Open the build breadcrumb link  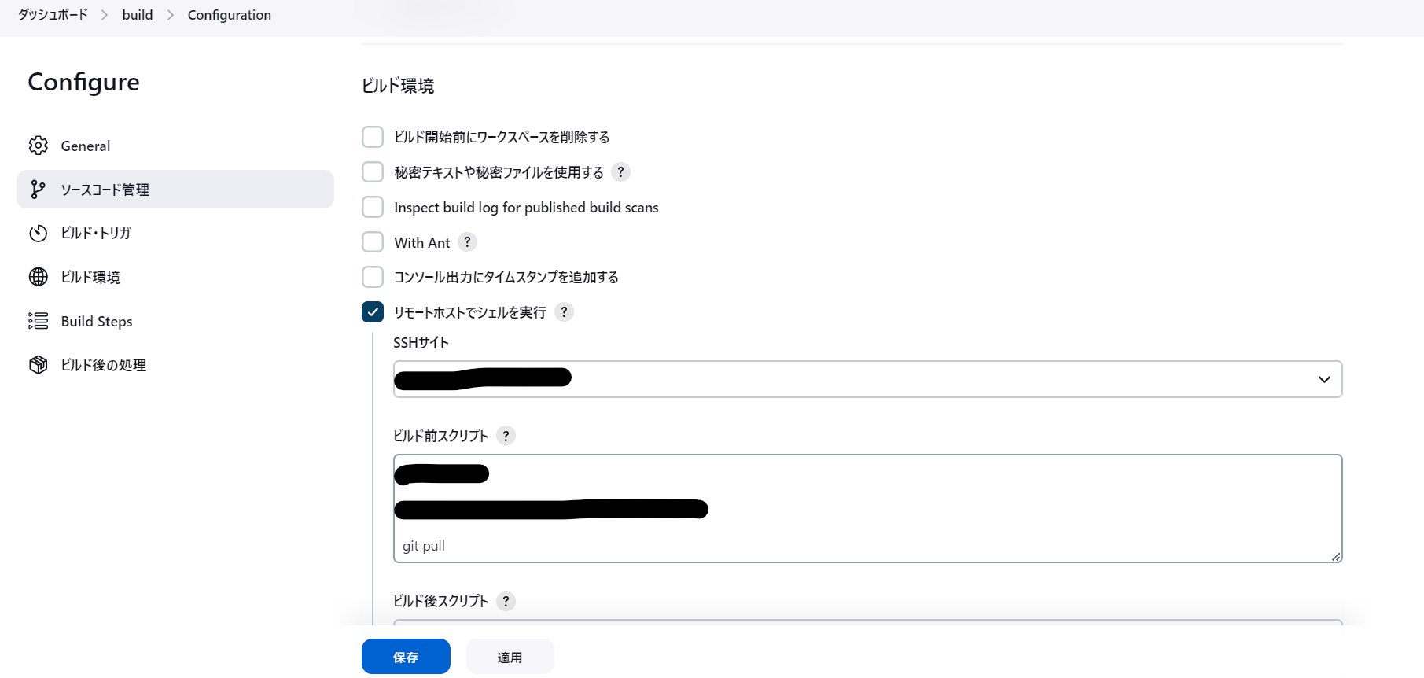[x=138, y=15]
